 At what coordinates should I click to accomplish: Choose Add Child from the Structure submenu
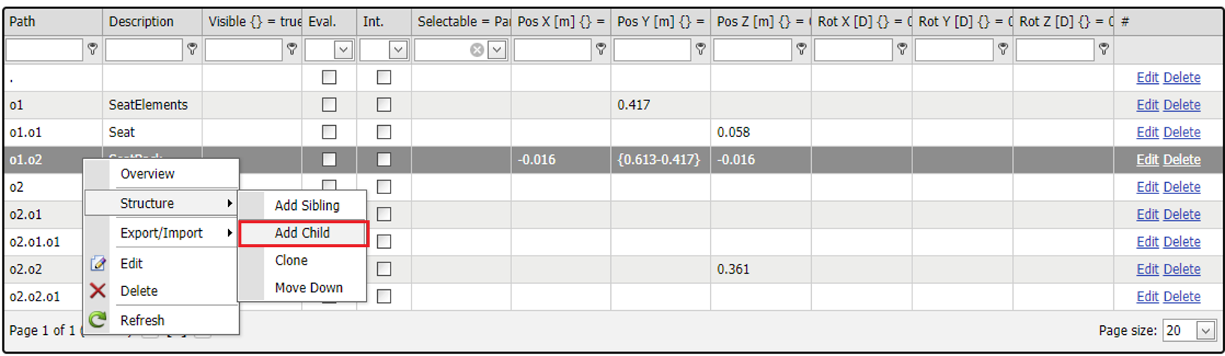pyautogui.click(x=302, y=233)
